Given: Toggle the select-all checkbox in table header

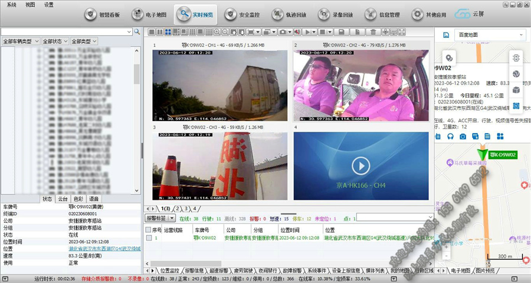Looking at the screenshot, I should [x=149, y=229].
